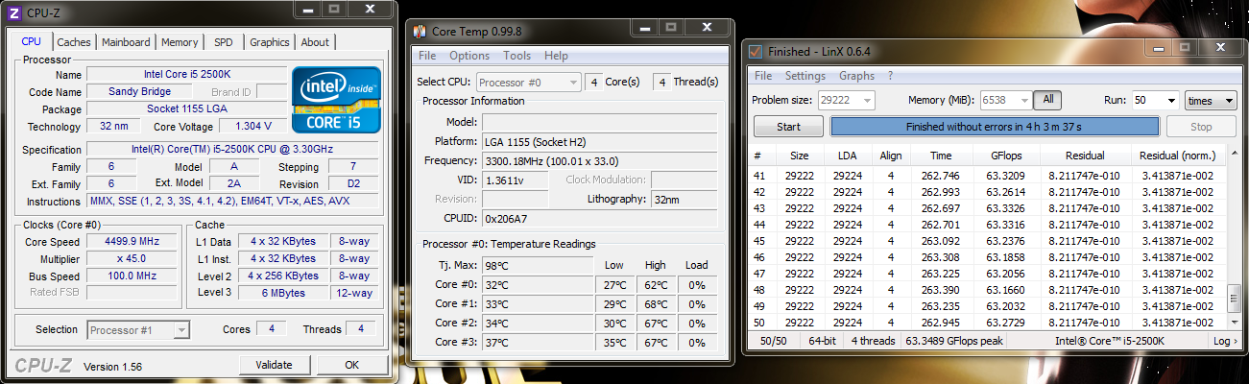Click the ? help menu in LinX

(x=890, y=76)
